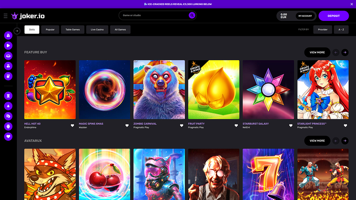Toggle favorite heart for Zombie Carnival
Image resolution: width=356 pixels, height=200 pixels.
tap(182, 125)
